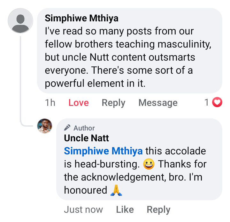Click the 1h timestamp on first comment
Image resolution: width=230 pixels, height=222 pixels.
point(50,103)
